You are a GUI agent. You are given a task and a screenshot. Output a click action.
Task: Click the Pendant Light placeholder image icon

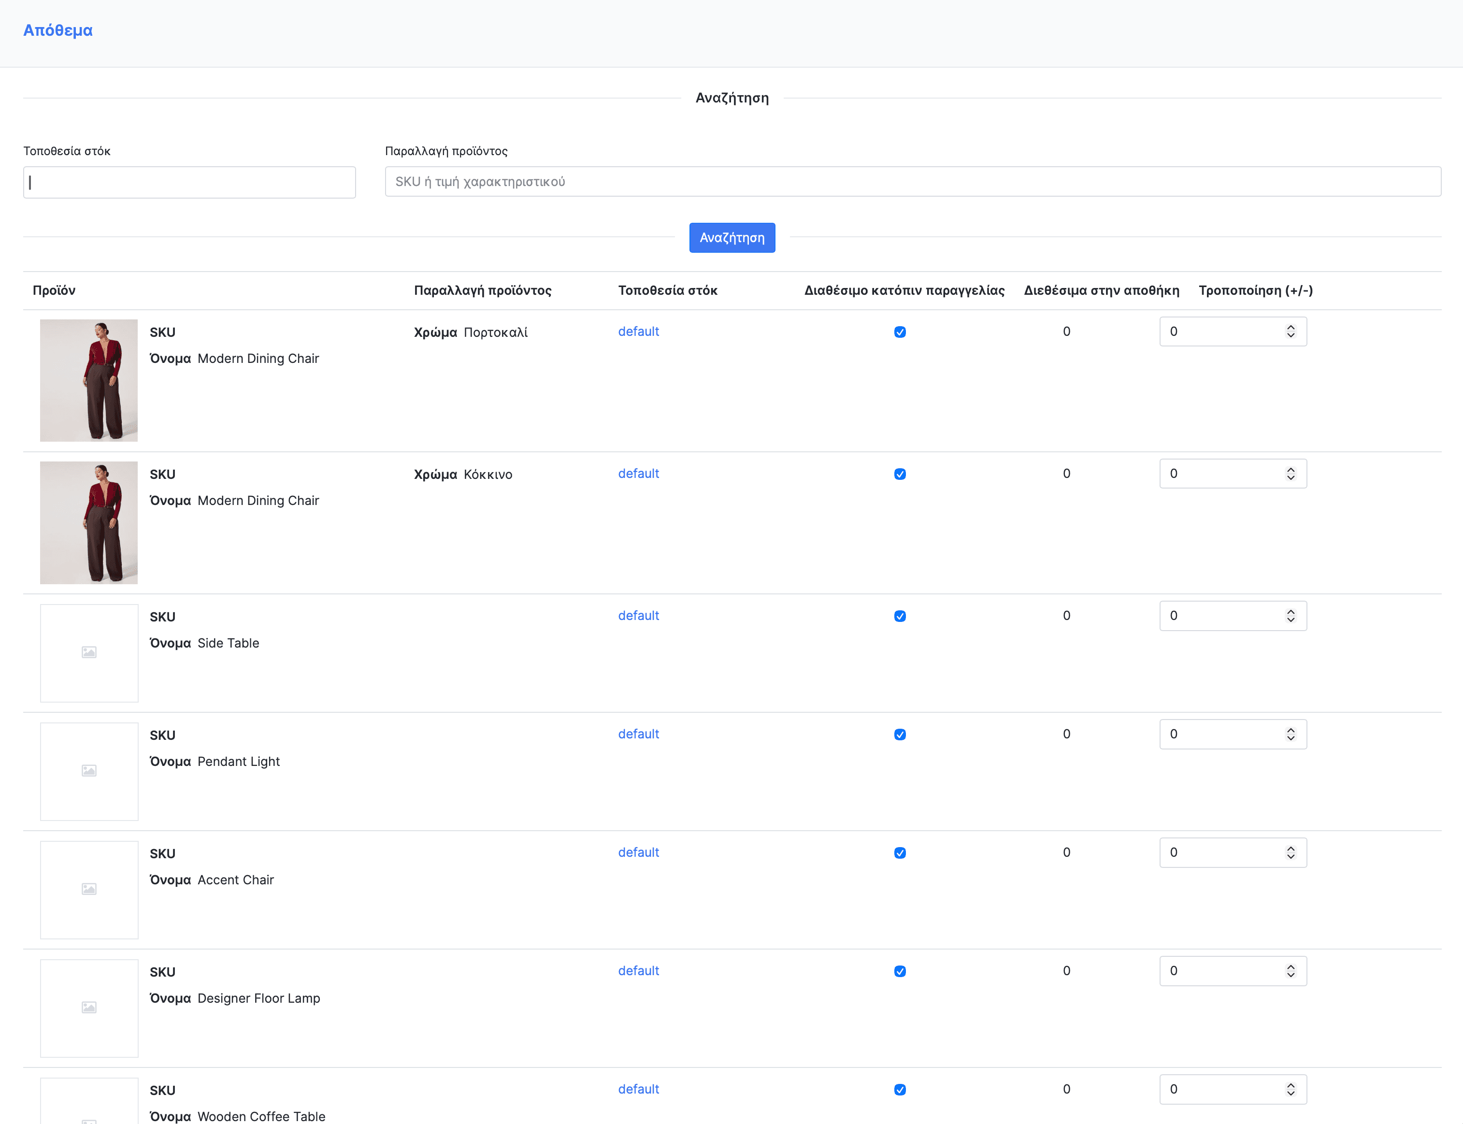89,771
